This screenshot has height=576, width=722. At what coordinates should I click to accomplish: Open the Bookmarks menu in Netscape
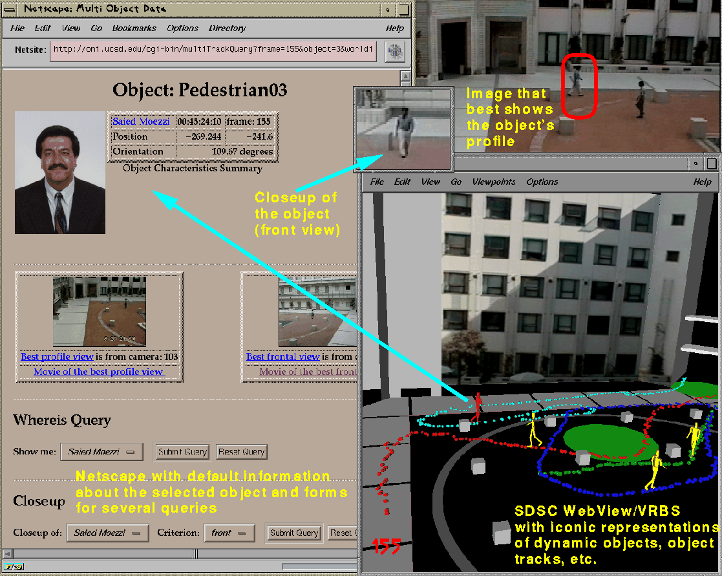134,28
